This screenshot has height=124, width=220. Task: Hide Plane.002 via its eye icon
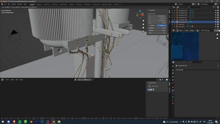tap(216, 27)
